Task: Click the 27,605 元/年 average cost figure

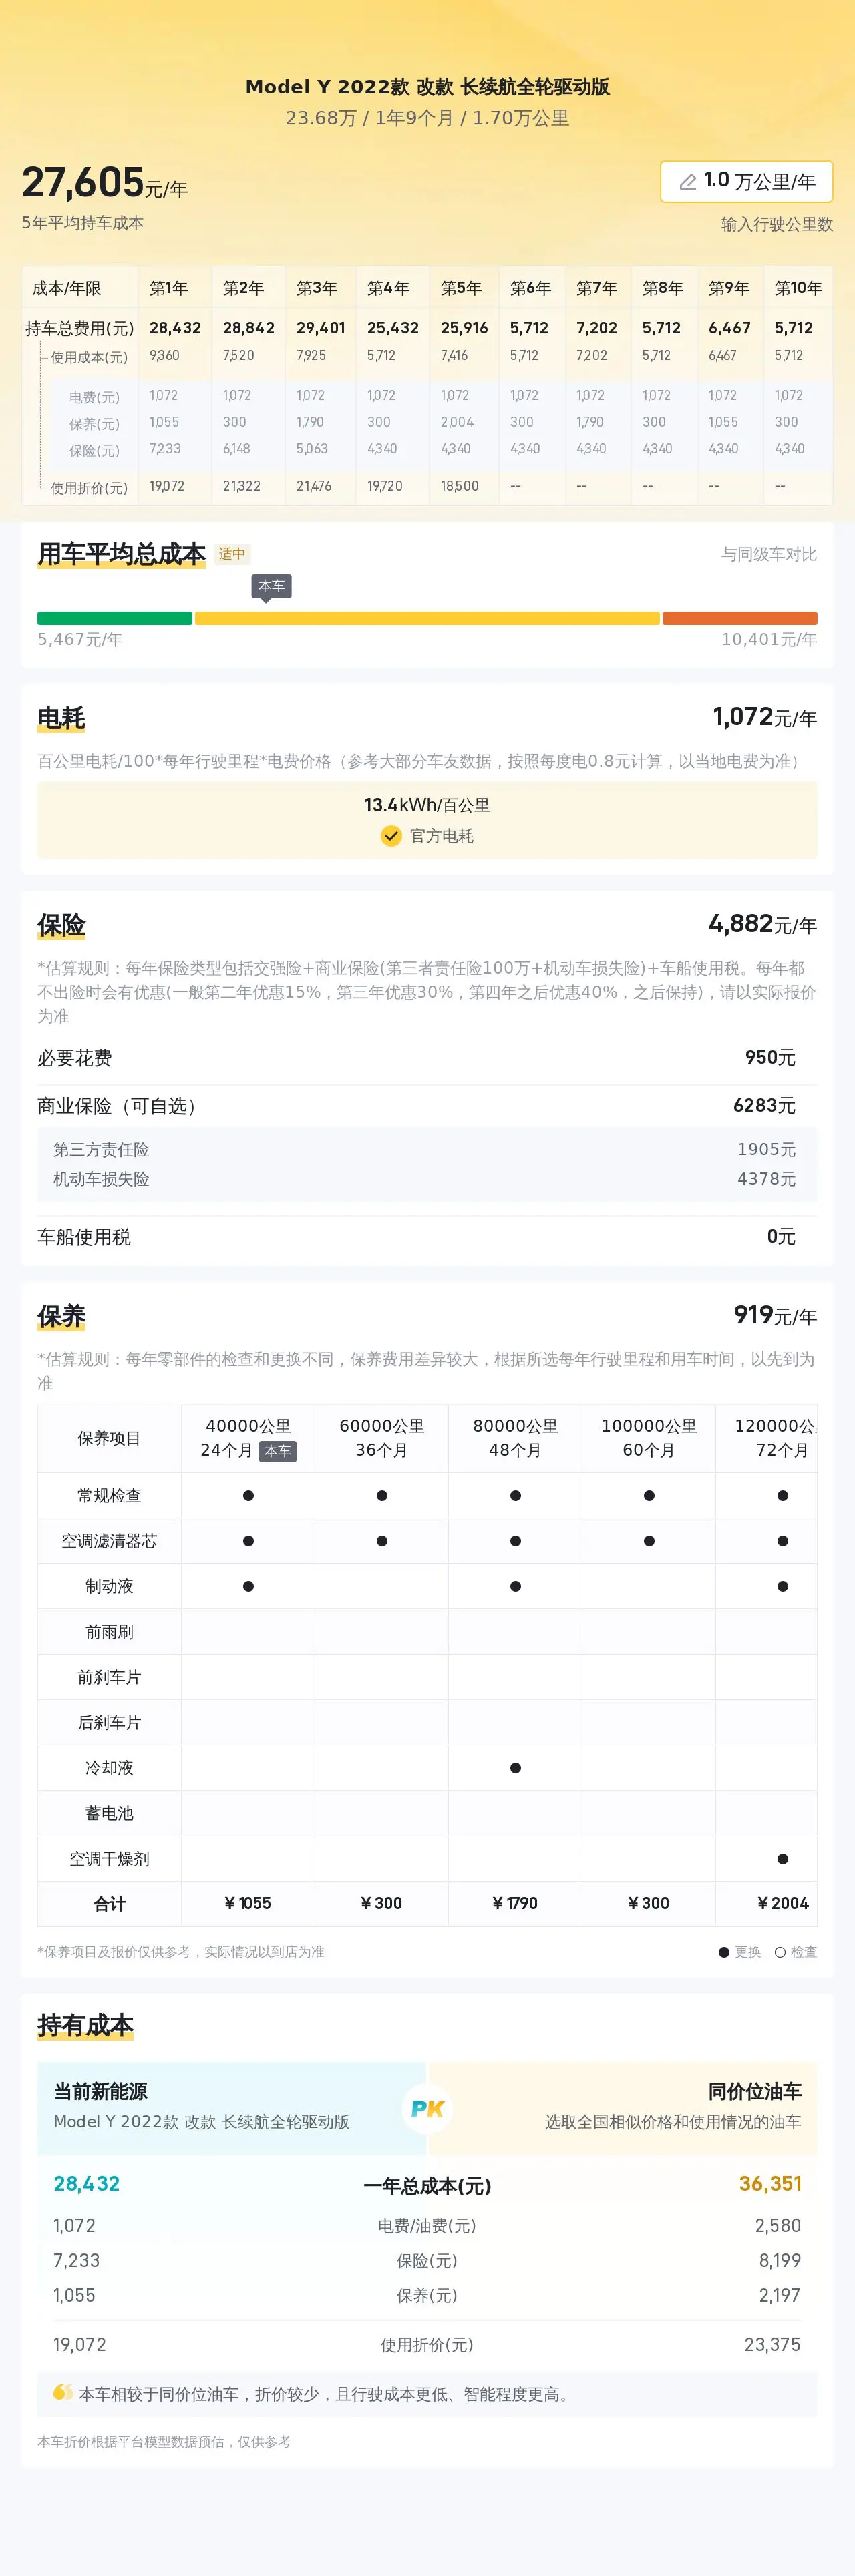Action: click(104, 183)
